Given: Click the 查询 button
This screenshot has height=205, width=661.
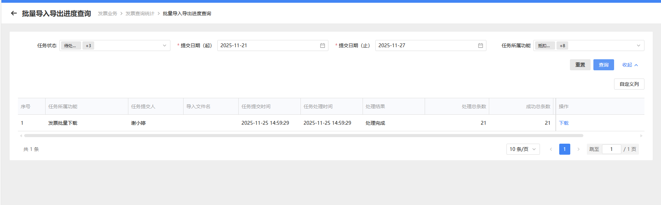Looking at the screenshot, I should point(603,65).
